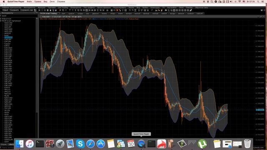Open Spotlight search in the menu bar
267x150 pixels.
258,2
